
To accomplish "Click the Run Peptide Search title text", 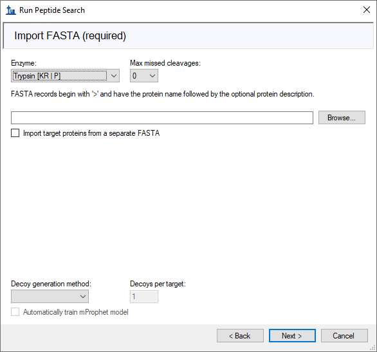I will point(52,10).
